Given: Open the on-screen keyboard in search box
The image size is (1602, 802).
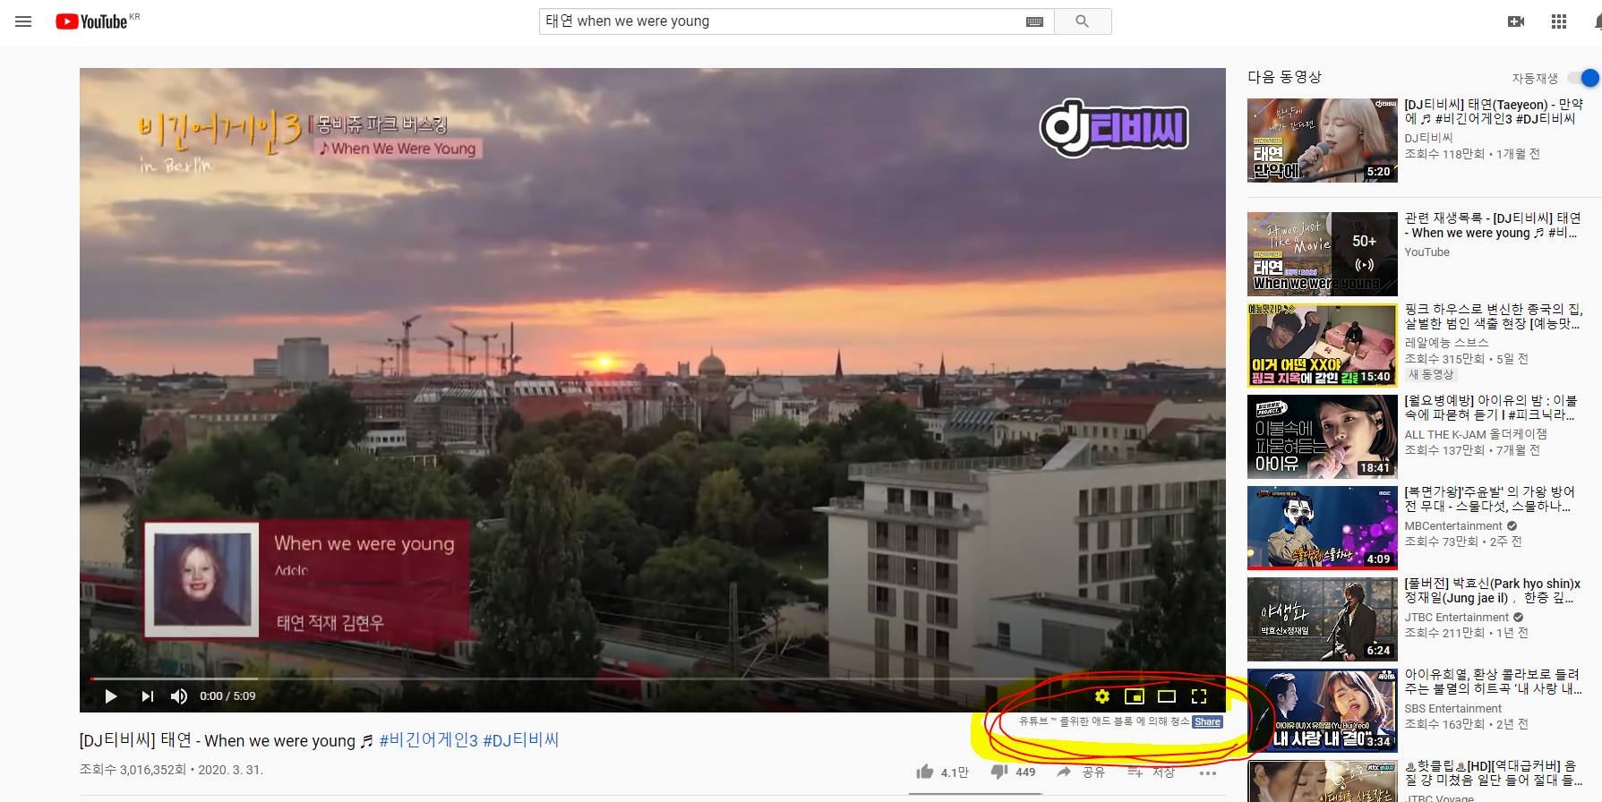Looking at the screenshot, I should coord(1034,21).
